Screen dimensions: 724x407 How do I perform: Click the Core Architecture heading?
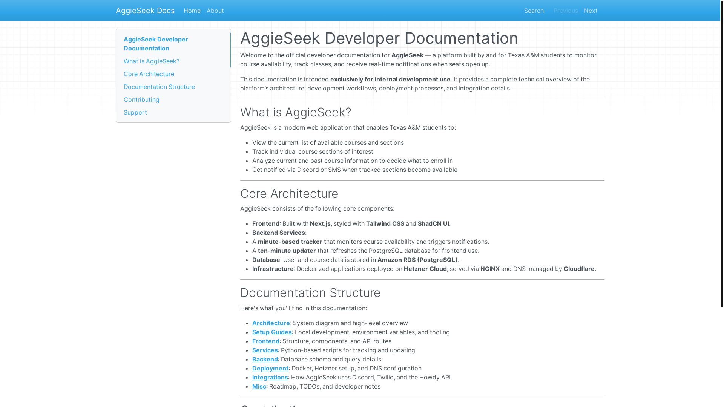point(289,194)
